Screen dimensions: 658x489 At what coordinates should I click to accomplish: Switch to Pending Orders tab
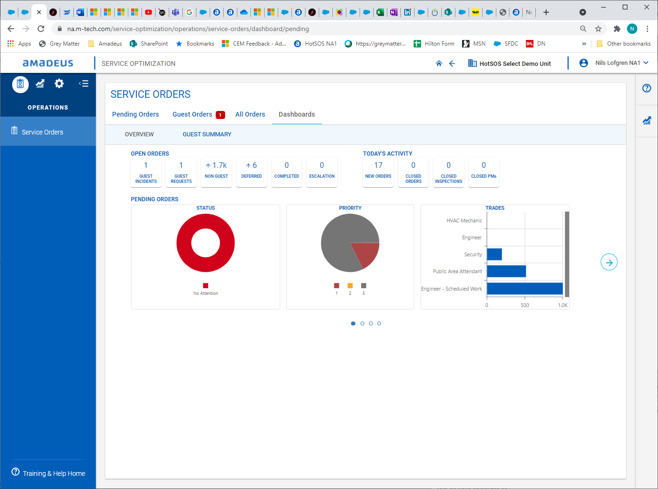point(135,114)
